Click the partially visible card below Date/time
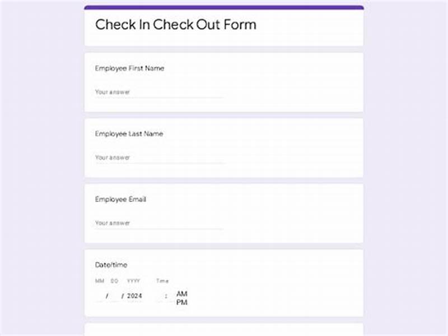 (224, 331)
